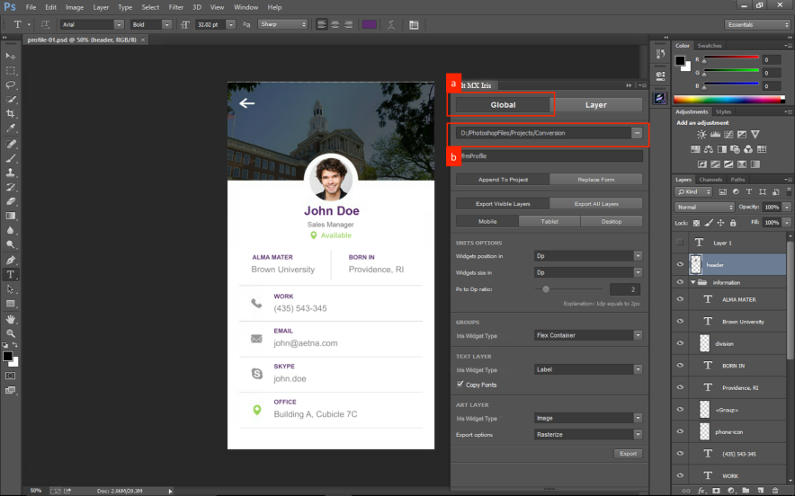Select the Hand tool

click(11, 318)
